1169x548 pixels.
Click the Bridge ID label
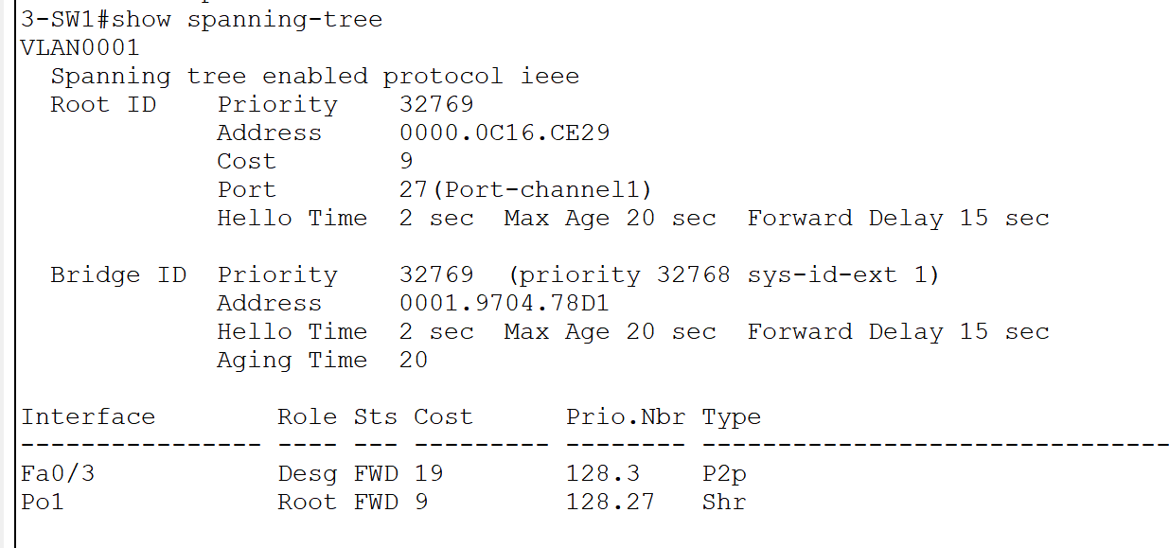coord(118,274)
